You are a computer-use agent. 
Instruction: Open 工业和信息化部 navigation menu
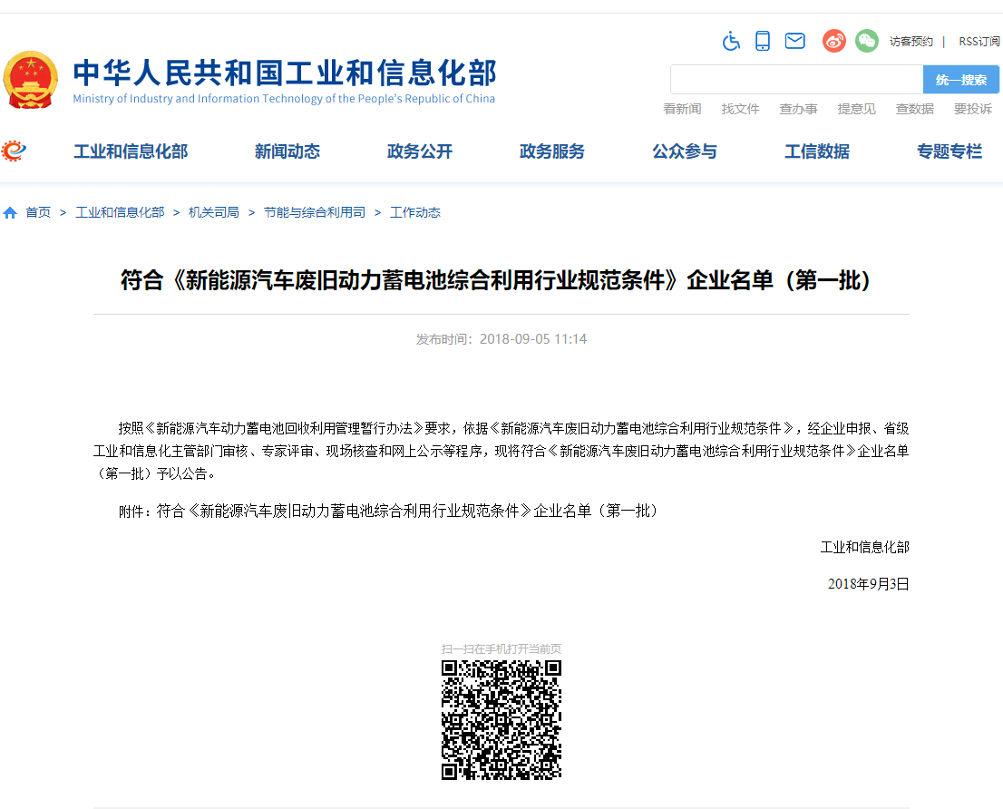(x=131, y=151)
